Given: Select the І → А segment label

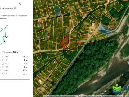Looking at the screenshot, I should [5, 74].
